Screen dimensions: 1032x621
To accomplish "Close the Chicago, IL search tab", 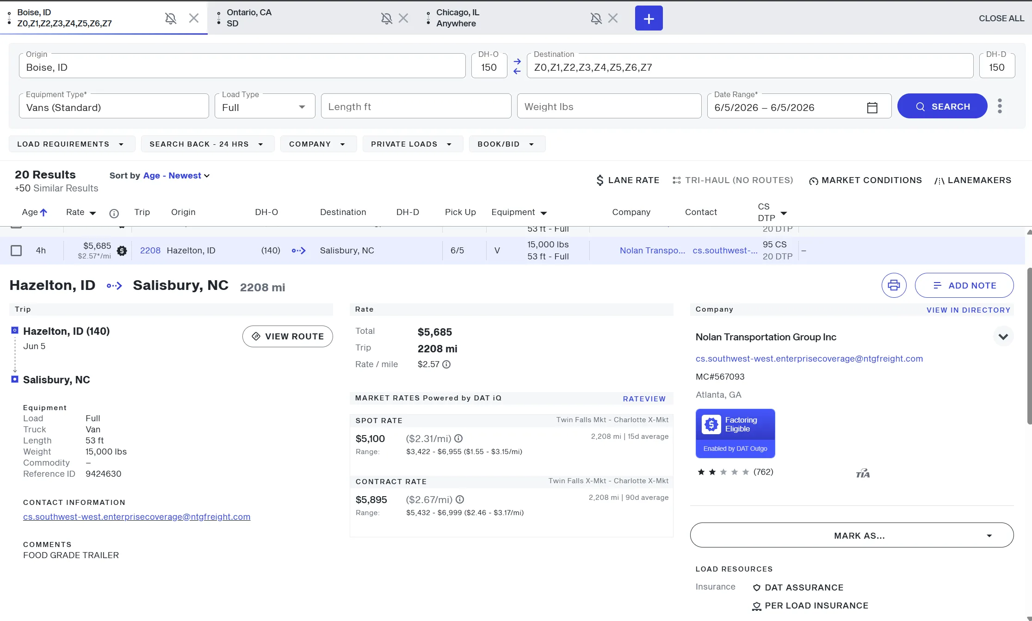I will [x=613, y=18].
